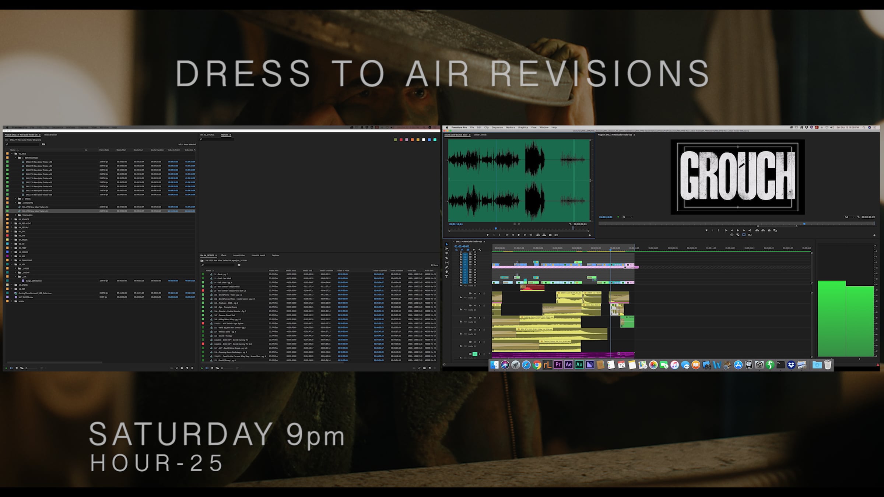This screenshot has width=884, height=497.
Task: Open Dropbox from the Dock
Action: (791, 365)
